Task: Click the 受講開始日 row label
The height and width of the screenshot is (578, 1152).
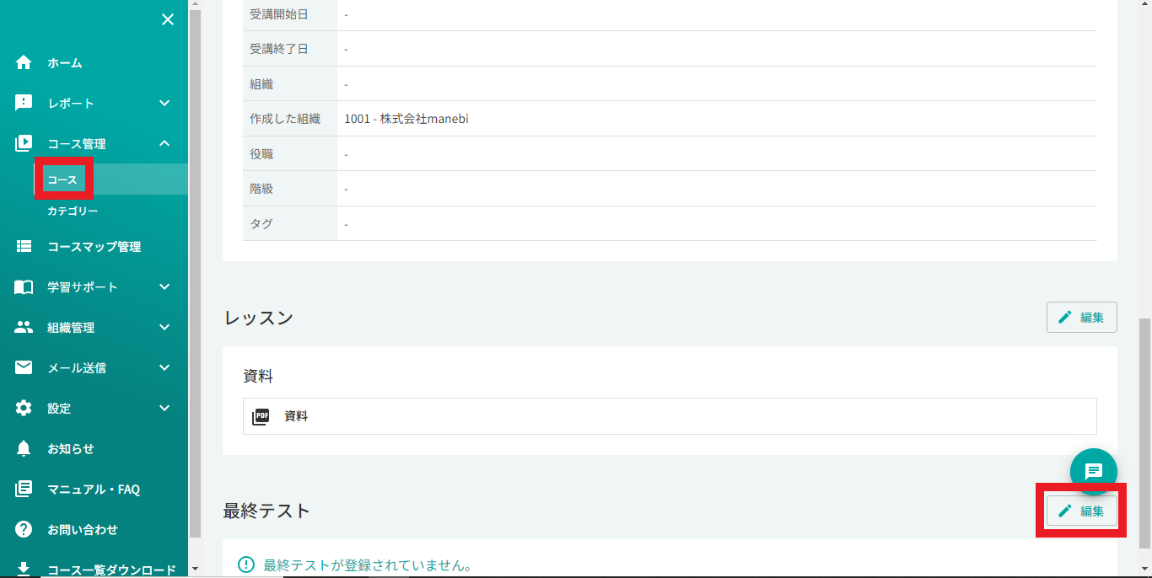Action: 279,14
